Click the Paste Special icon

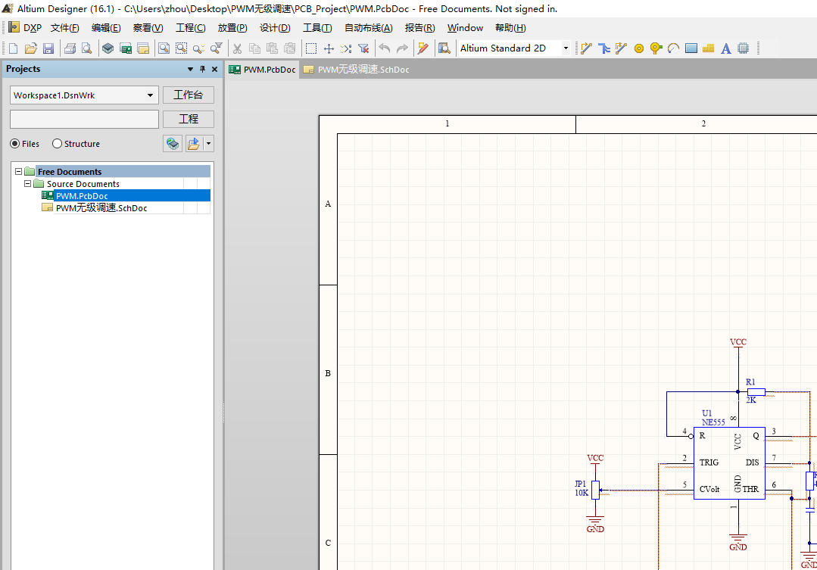pos(290,48)
